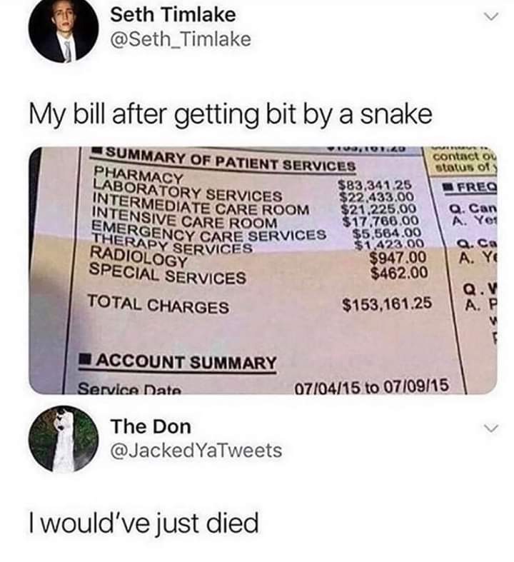Click the Total Charges amount $153,161.25
The height and width of the screenshot is (562, 514).
(387, 304)
